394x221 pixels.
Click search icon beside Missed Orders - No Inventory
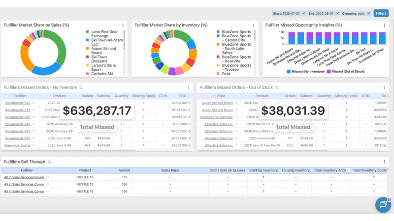coord(81,88)
